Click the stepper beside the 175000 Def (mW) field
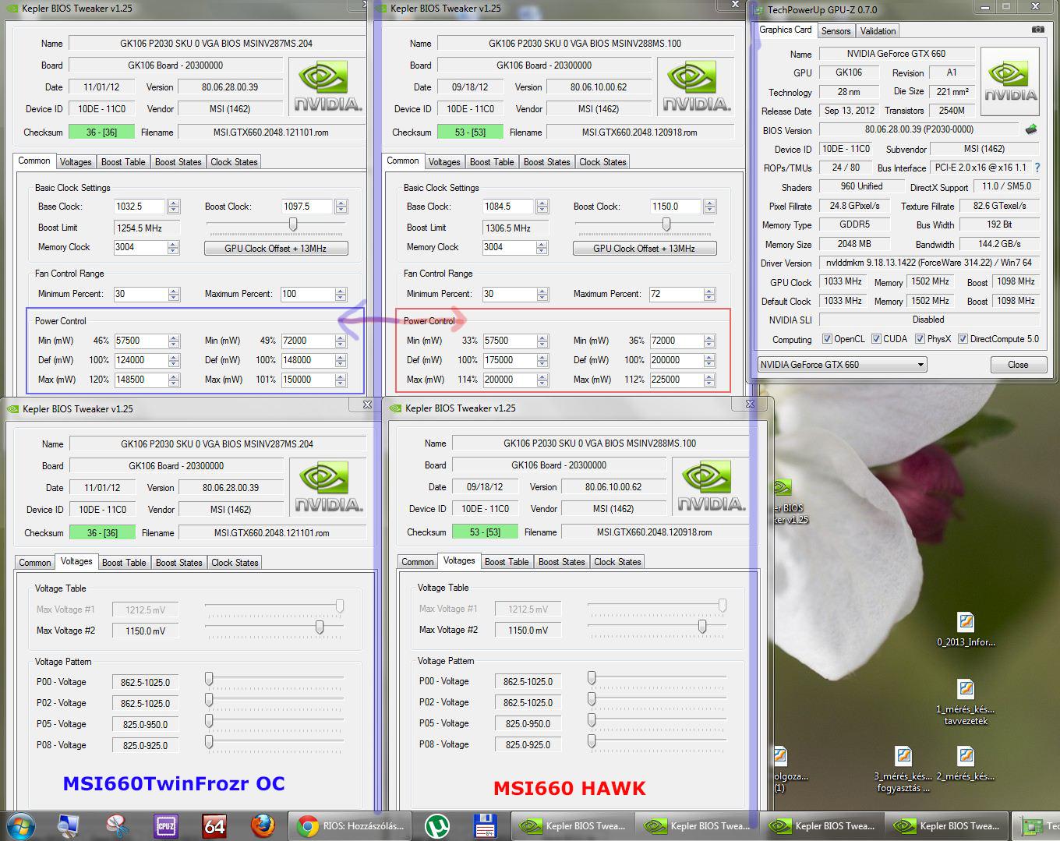Viewport: 1060px width, 841px height. click(542, 360)
